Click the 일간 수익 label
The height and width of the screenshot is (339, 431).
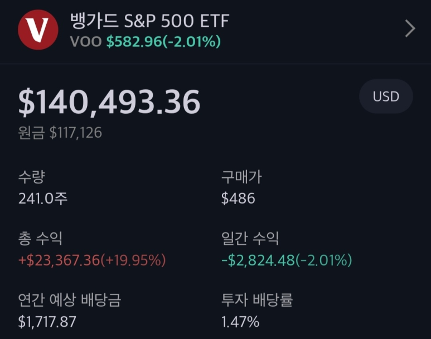pyautogui.click(x=250, y=238)
